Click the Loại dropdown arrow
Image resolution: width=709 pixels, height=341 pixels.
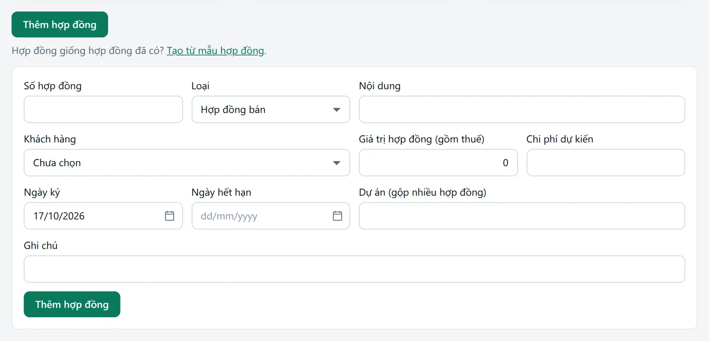click(x=336, y=110)
